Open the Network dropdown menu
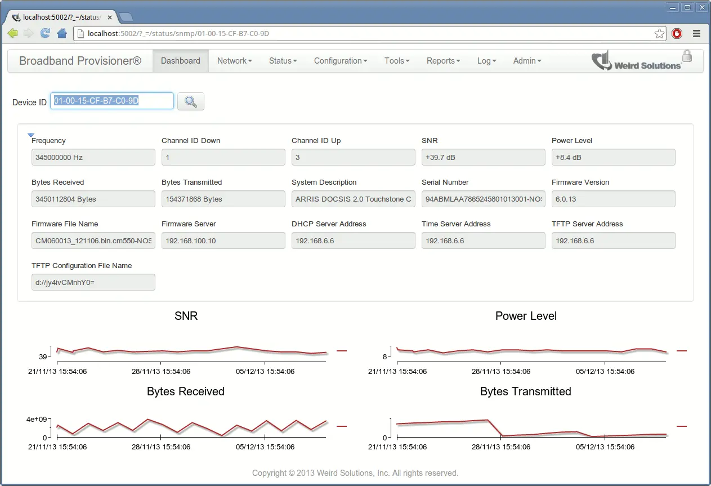This screenshot has width=711, height=486. coord(234,60)
